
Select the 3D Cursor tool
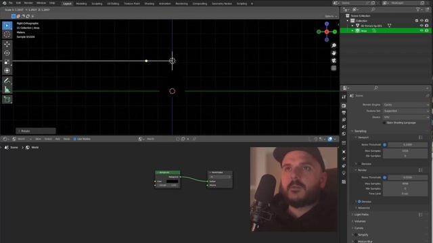(7, 34)
